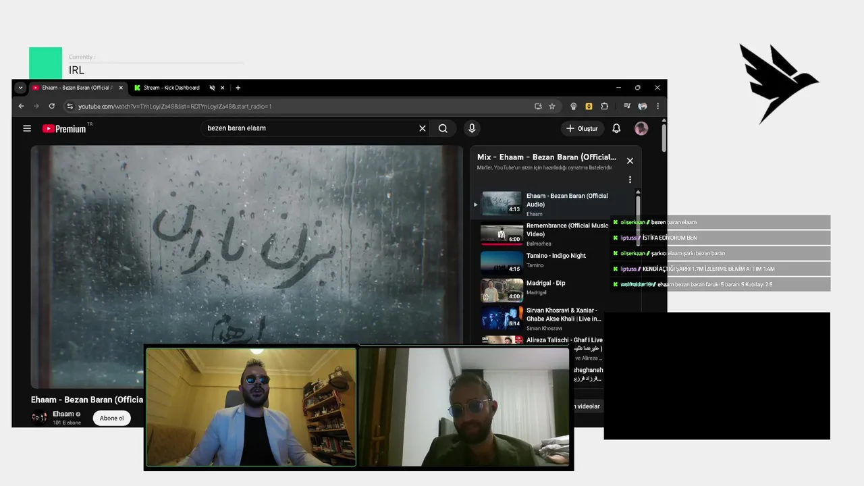This screenshot has height=486, width=864.
Task: Open the Ehaam channel name link
Action: tap(63, 414)
